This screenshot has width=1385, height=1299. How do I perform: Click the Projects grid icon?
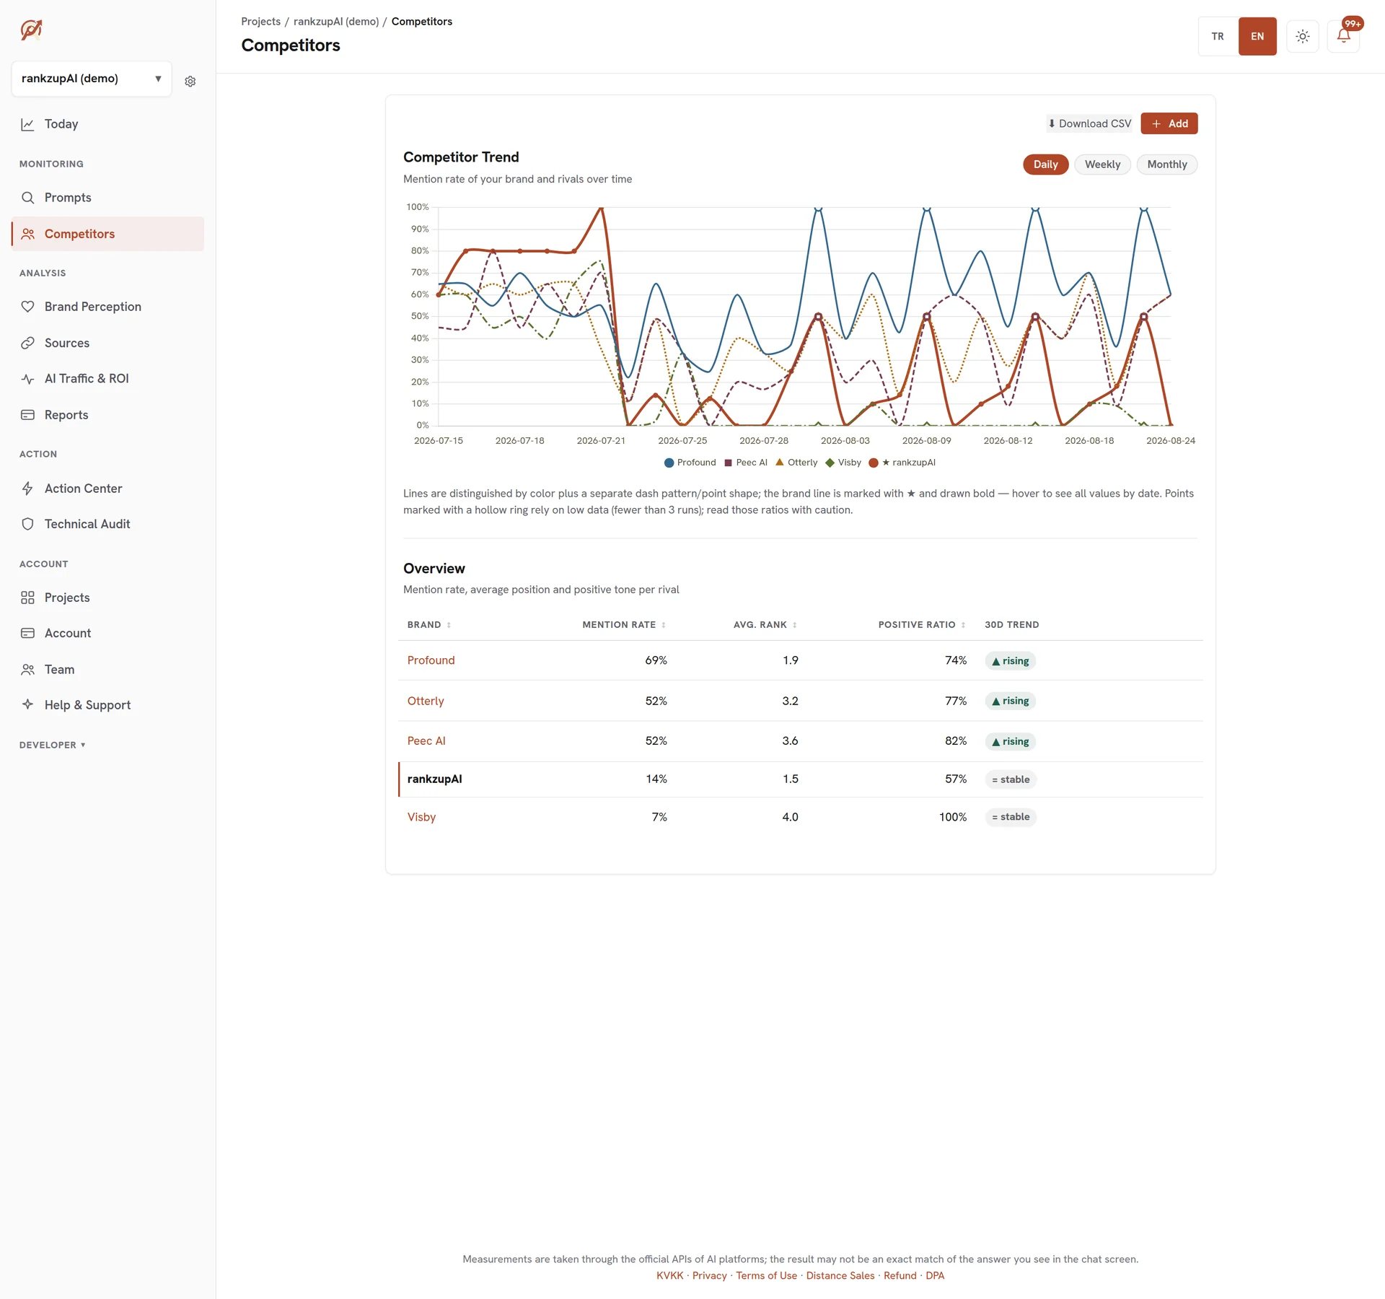(27, 598)
